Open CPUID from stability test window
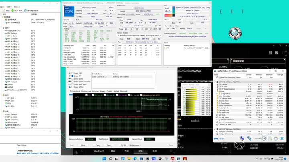 (x=123, y=145)
